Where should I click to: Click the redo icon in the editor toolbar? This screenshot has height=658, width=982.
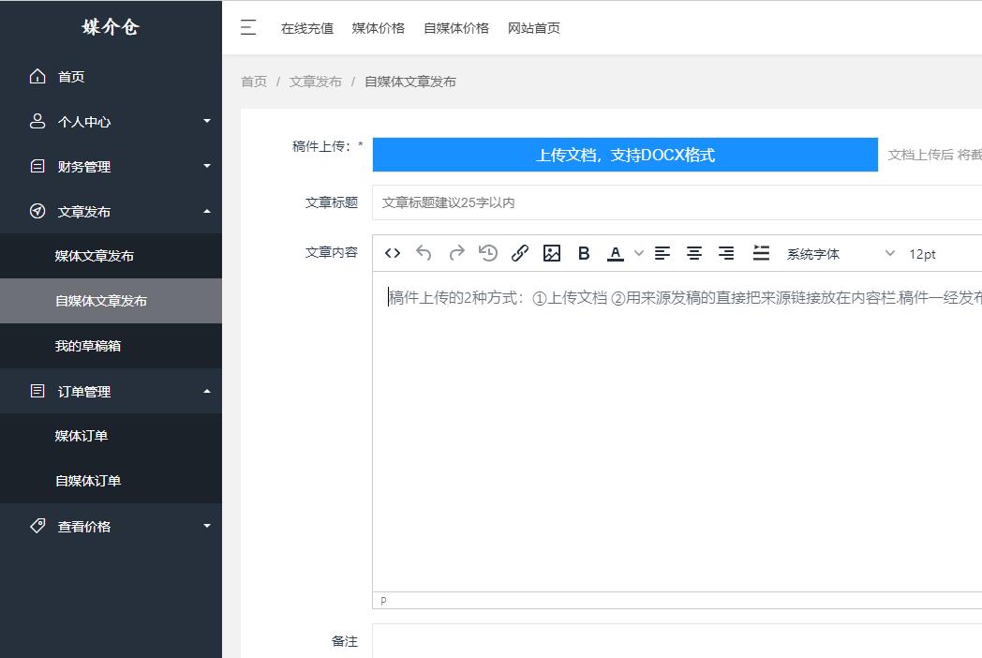click(x=455, y=252)
